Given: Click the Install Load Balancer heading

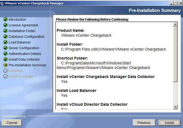Looking at the screenshot, I should [77, 90].
